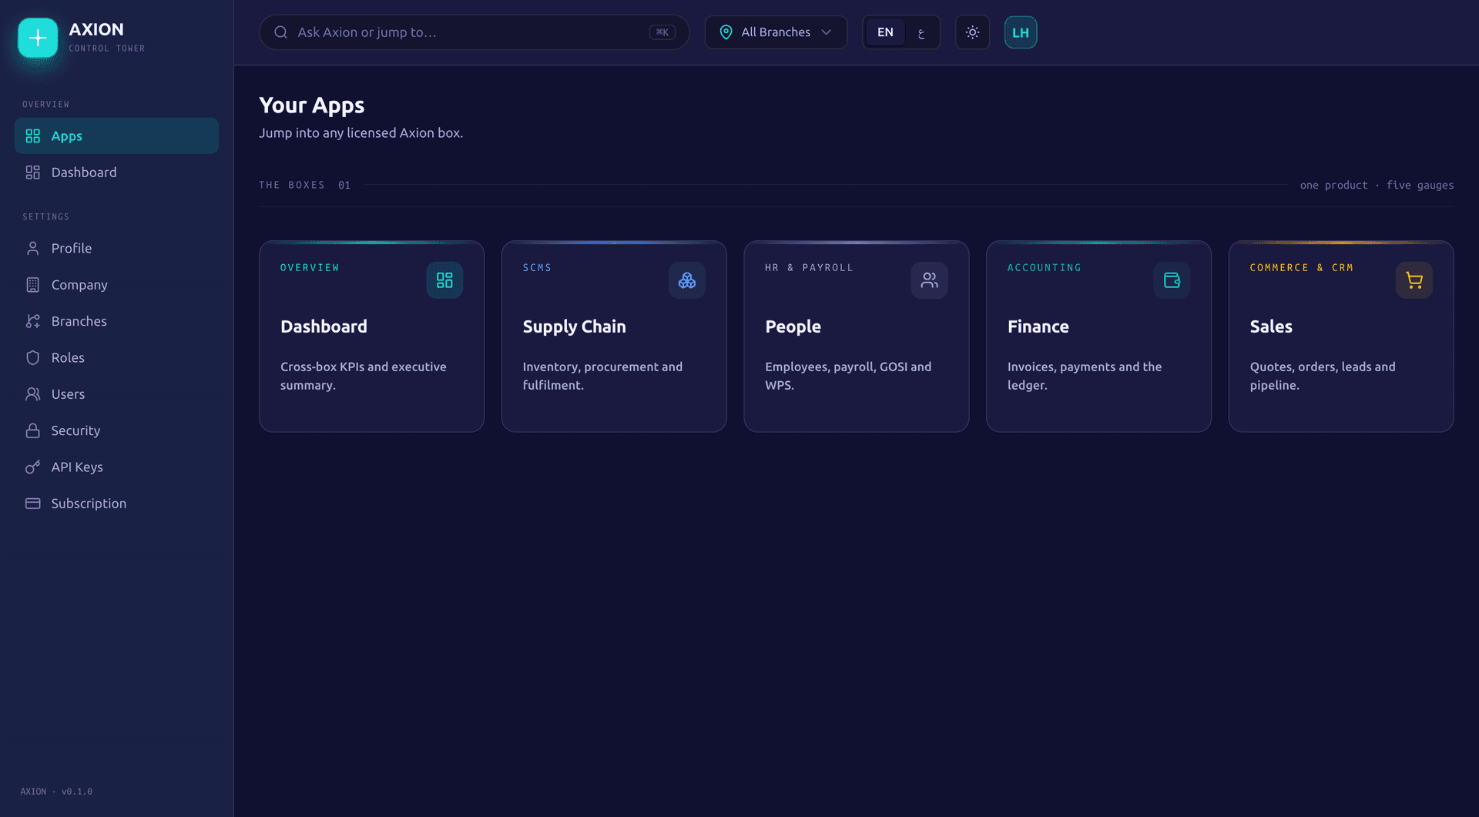Open Subscription page
The height and width of the screenshot is (817, 1479).
116,504
